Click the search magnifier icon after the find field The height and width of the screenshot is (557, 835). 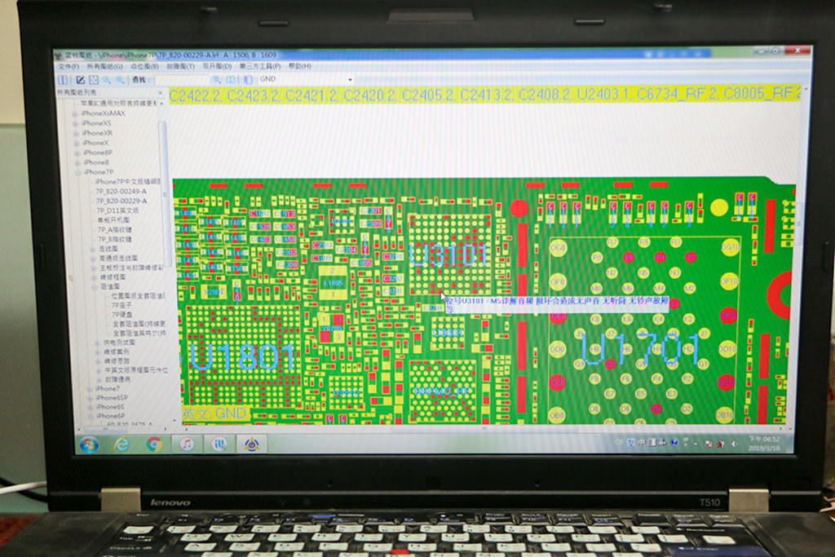[x=216, y=79]
